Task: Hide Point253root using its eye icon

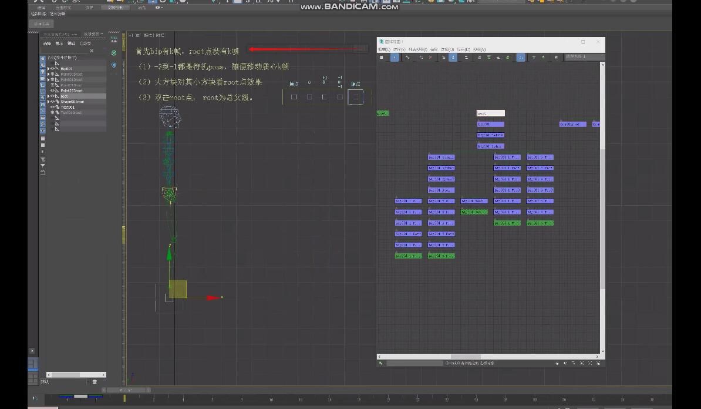Action: (x=52, y=91)
